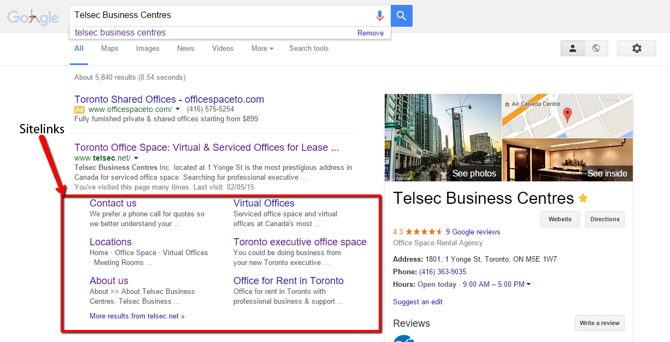The width and height of the screenshot is (670, 342).
Task: Click the voice search microphone icon
Action: click(380, 16)
